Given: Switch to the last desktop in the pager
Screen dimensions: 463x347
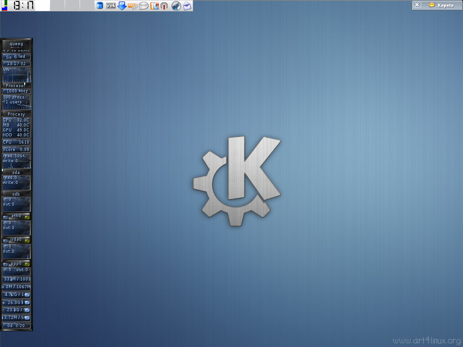Looking at the screenshot, I should pos(87,5).
